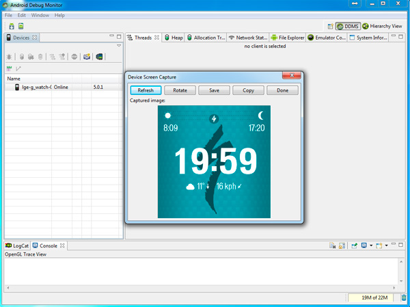
Task: Select the DDMS perspective button
Action: (x=348, y=26)
